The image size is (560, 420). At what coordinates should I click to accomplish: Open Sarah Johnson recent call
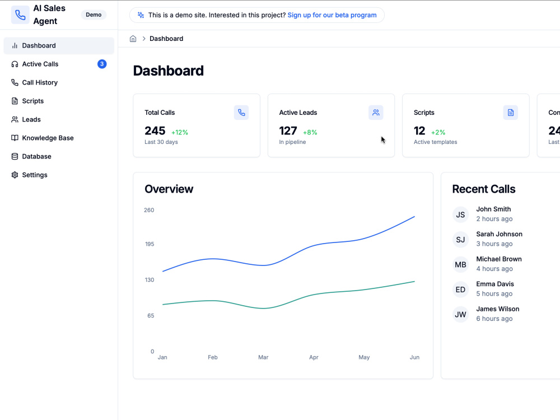click(506, 239)
